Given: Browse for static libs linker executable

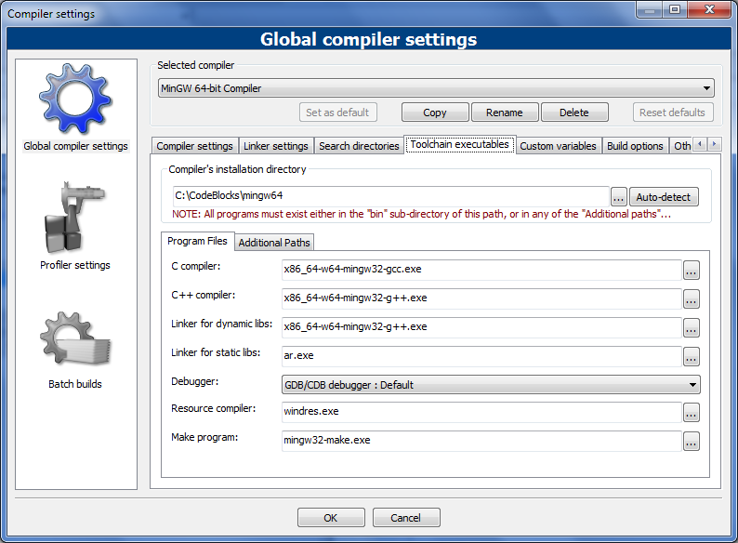Looking at the screenshot, I should click(x=691, y=356).
